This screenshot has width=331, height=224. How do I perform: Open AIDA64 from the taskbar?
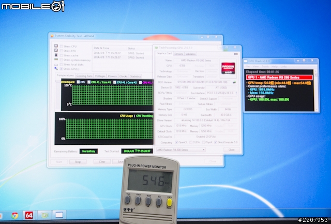29,215
